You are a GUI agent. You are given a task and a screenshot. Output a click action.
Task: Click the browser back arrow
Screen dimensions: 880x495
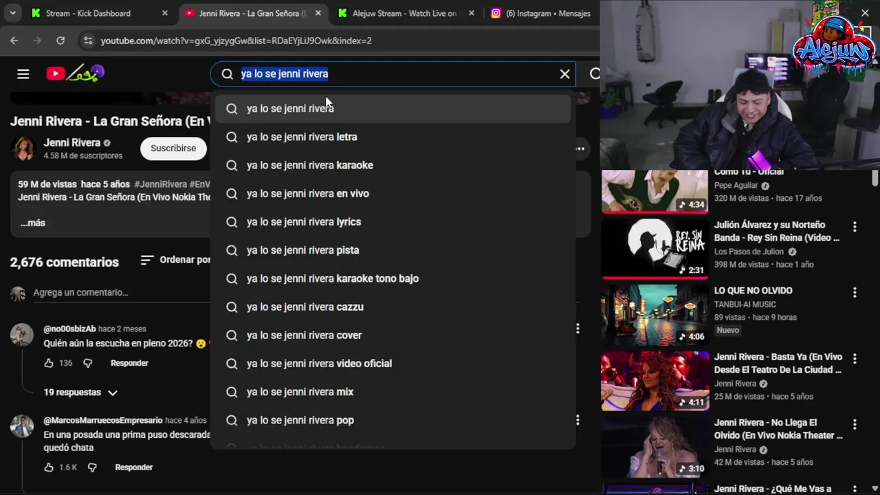(14, 41)
